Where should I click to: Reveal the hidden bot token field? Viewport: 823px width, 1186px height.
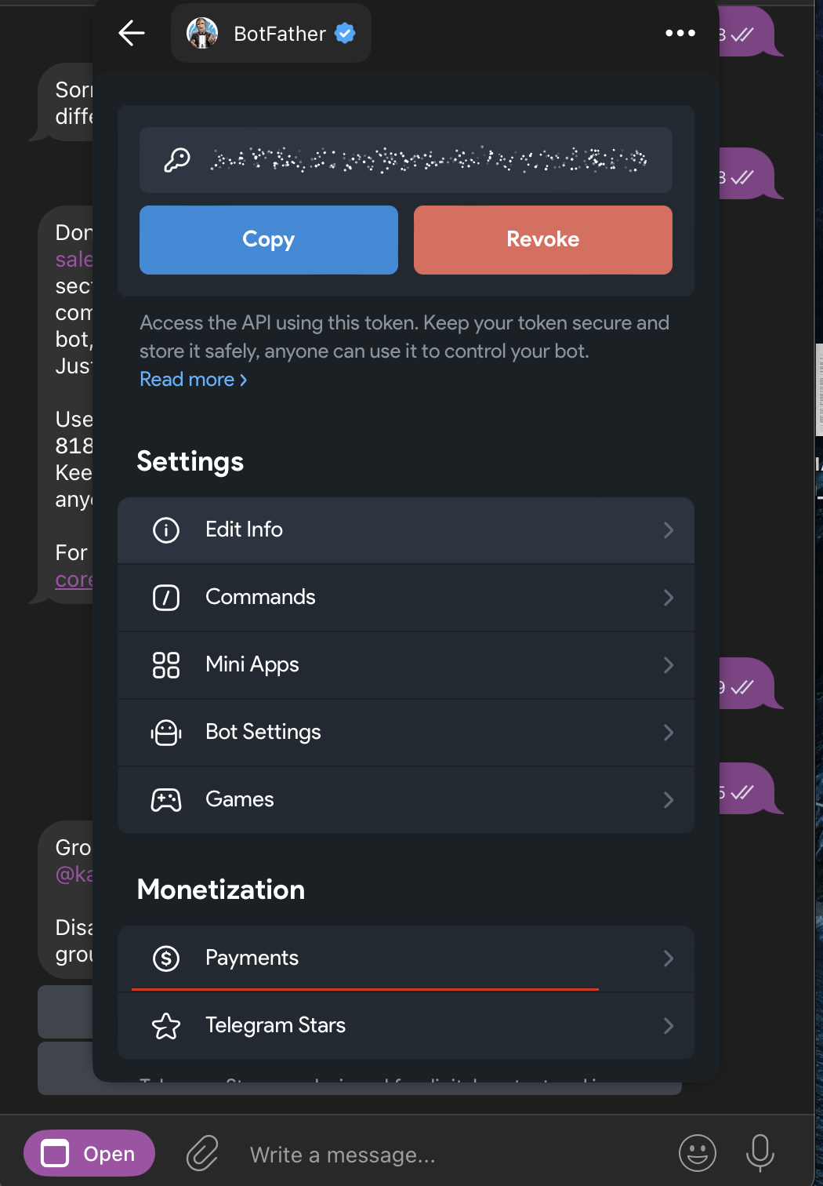point(428,160)
